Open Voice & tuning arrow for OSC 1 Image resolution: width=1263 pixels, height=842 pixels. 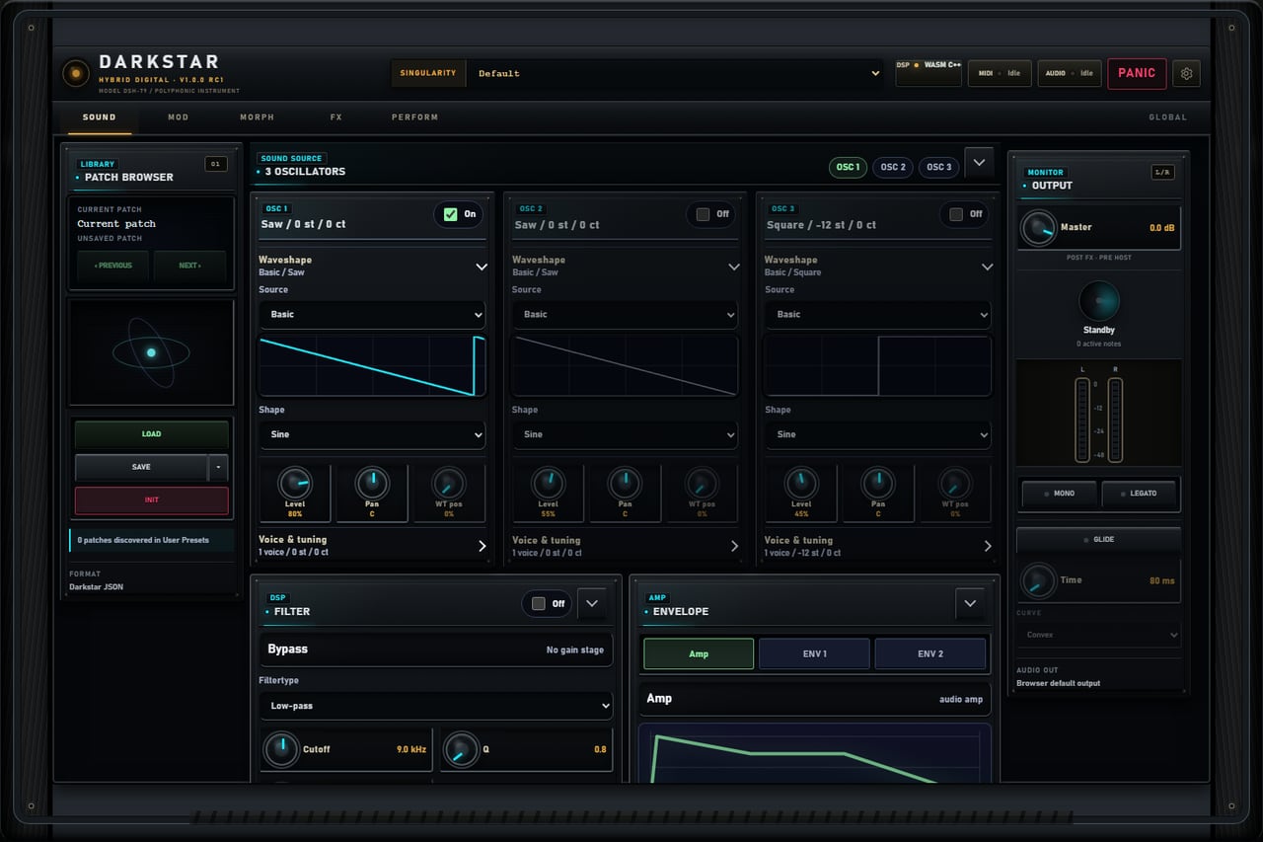coord(482,546)
